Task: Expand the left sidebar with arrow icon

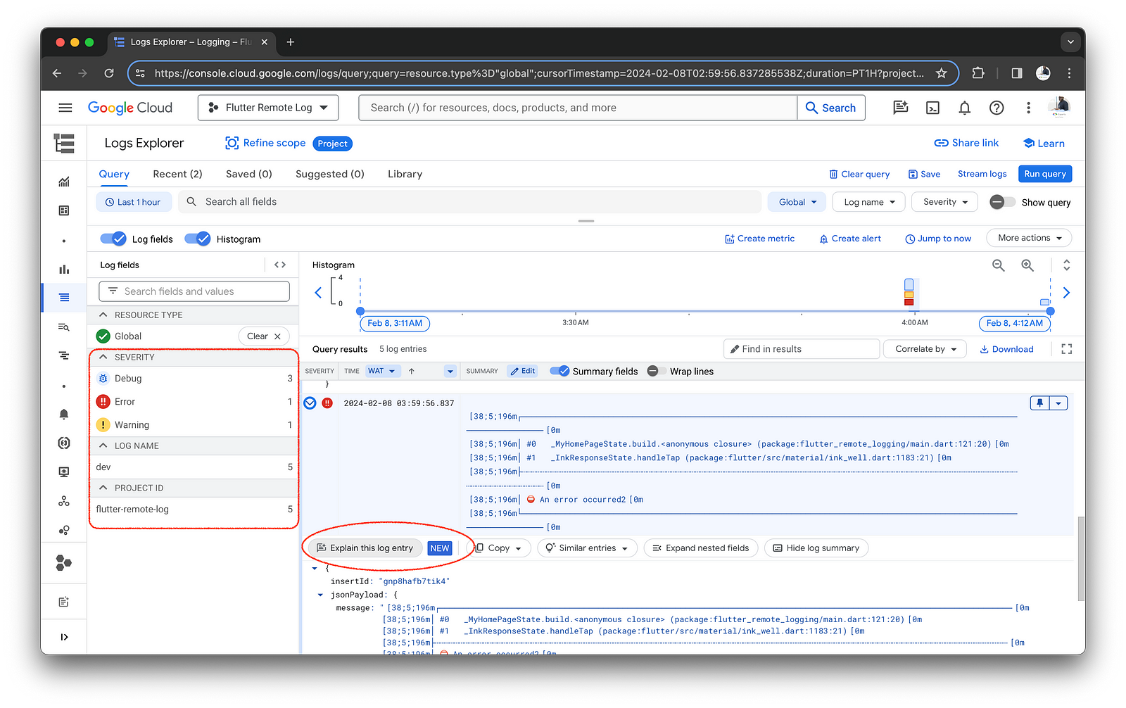Action: coord(64,637)
